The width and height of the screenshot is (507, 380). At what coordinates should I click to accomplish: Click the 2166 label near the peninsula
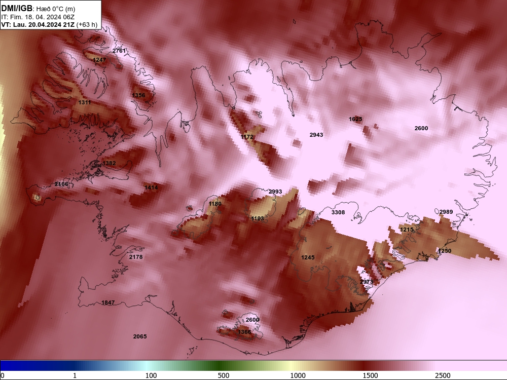(61, 184)
